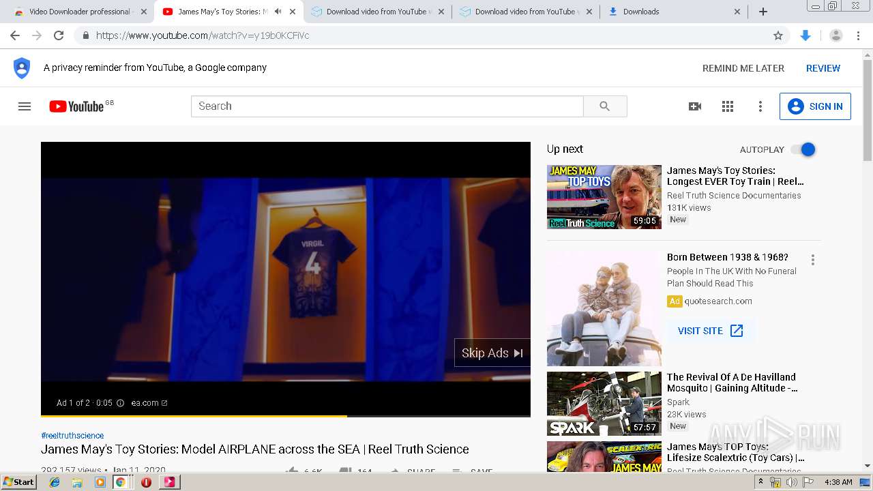The height and width of the screenshot is (491, 873).
Task: Bookmark this page with star icon
Action: point(778,35)
